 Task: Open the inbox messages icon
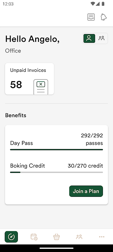pyautogui.click(x=91, y=17)
